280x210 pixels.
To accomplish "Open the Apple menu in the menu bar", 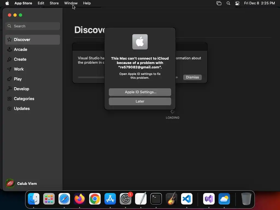I will tap(7, 3).
